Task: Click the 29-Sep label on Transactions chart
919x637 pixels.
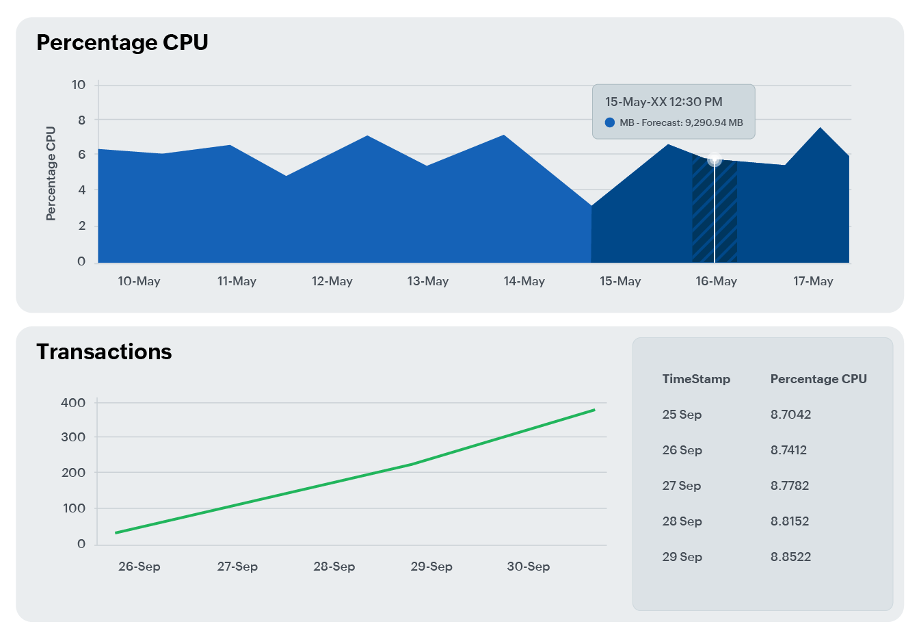Action: [431, 567]
